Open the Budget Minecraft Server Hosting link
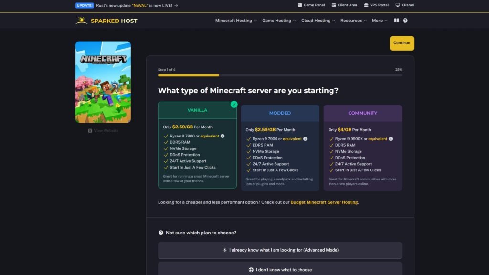The width and height of the screenshot is (489, 275). click(x=324, y=202)
